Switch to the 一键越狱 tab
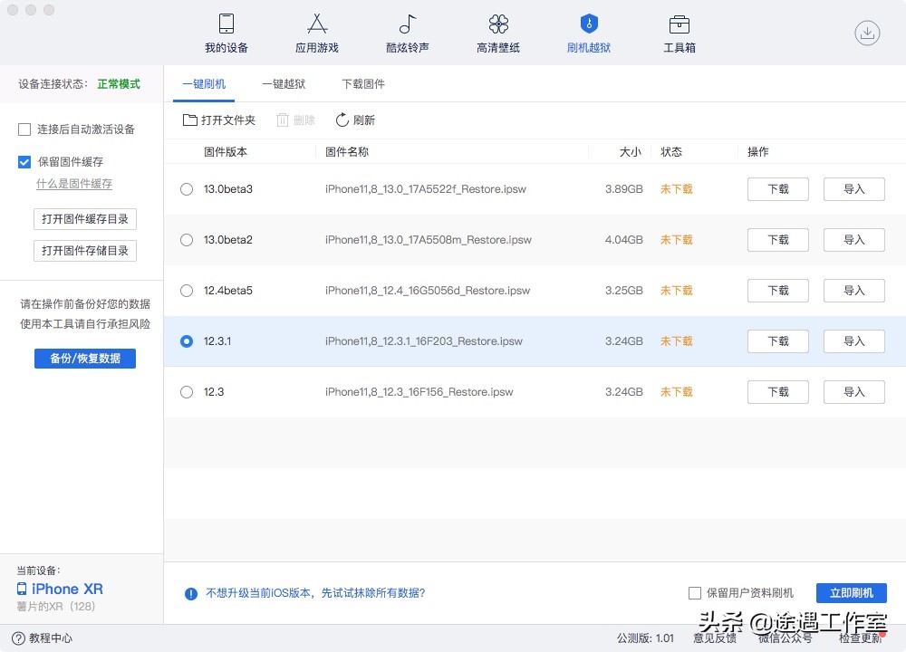Screen dimensions: 906x652 [284, 83]
